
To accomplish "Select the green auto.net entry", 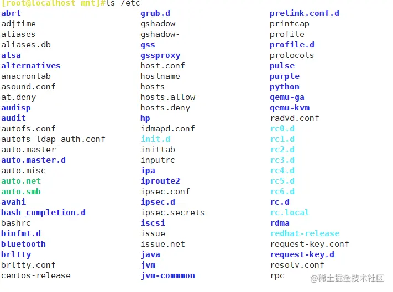I will point(21,181).
